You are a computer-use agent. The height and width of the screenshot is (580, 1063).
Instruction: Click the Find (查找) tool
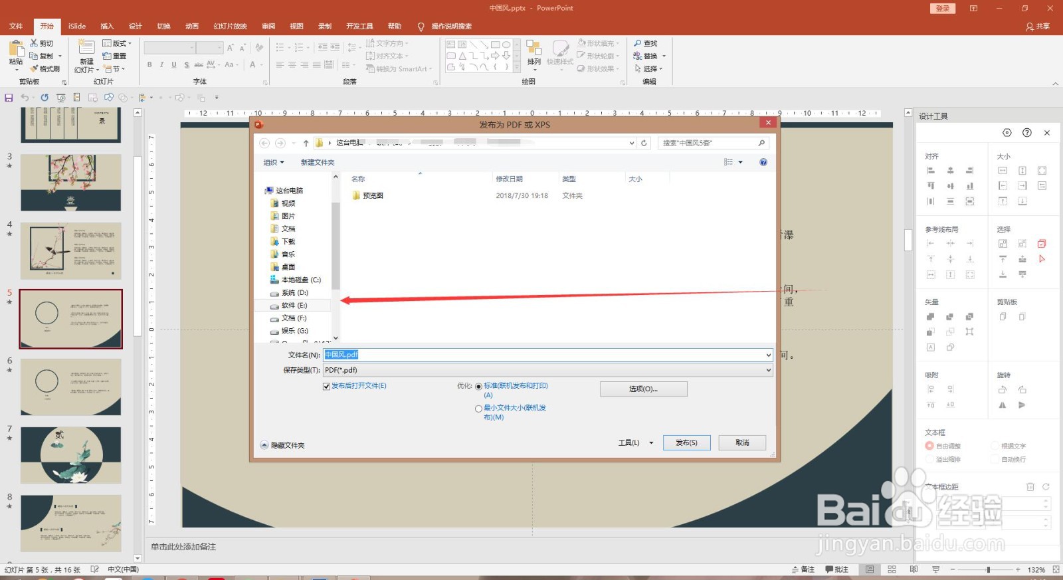(x=645, y=43)
